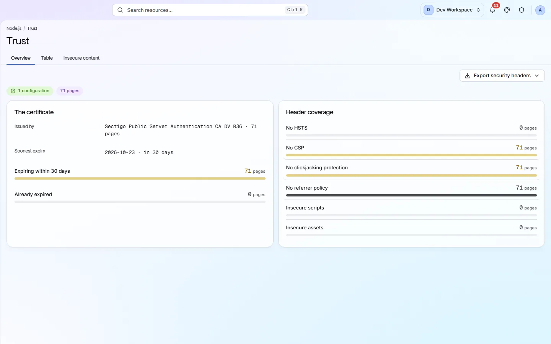The image size is (551, 344).
Task: Open Export security headers dropdown chevron
Action: pyautogui.click(x=537, y=76)
